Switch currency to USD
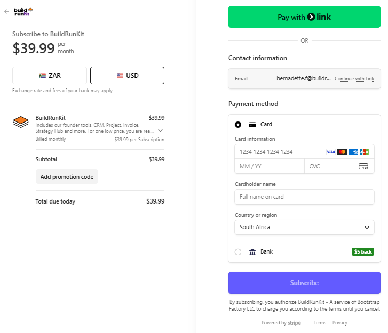Screen dimensions: 388x333 coord(127,75)
